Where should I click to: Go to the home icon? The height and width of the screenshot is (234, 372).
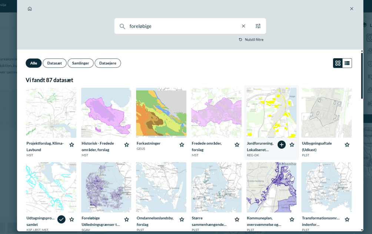(x=30, y=9)
